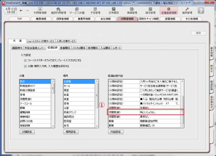Viewport: 216px width, 156px height.
Task: Click the 場所設定 button
Action: 71,132
